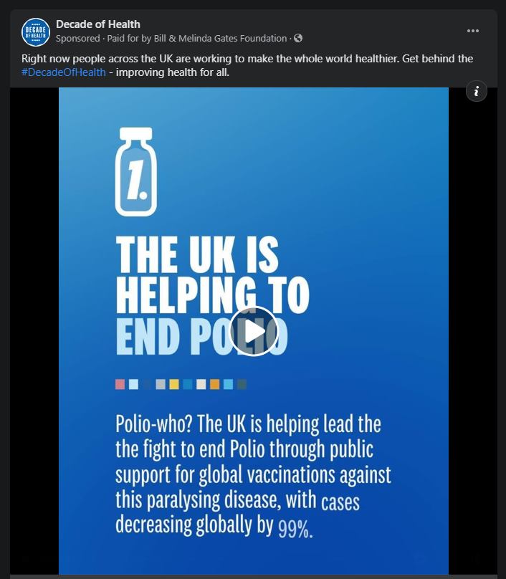Image resolution: width=506 pixels, height=579 pixels.
Task: Click the numbered vaccine bottle icon
Action: (136, 172)
